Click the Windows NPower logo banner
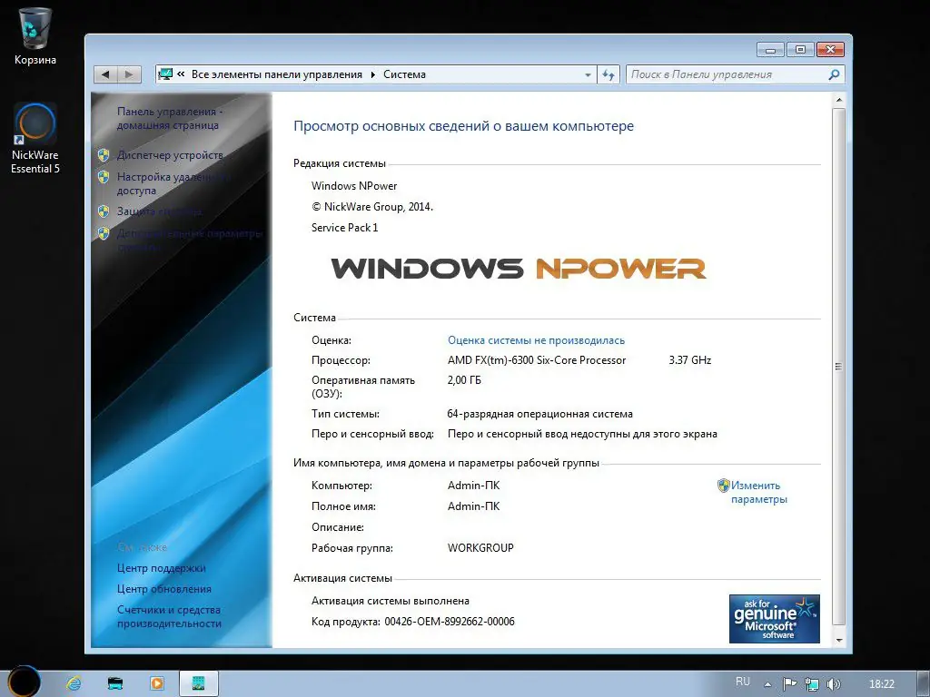 click(x=519, y=269)
